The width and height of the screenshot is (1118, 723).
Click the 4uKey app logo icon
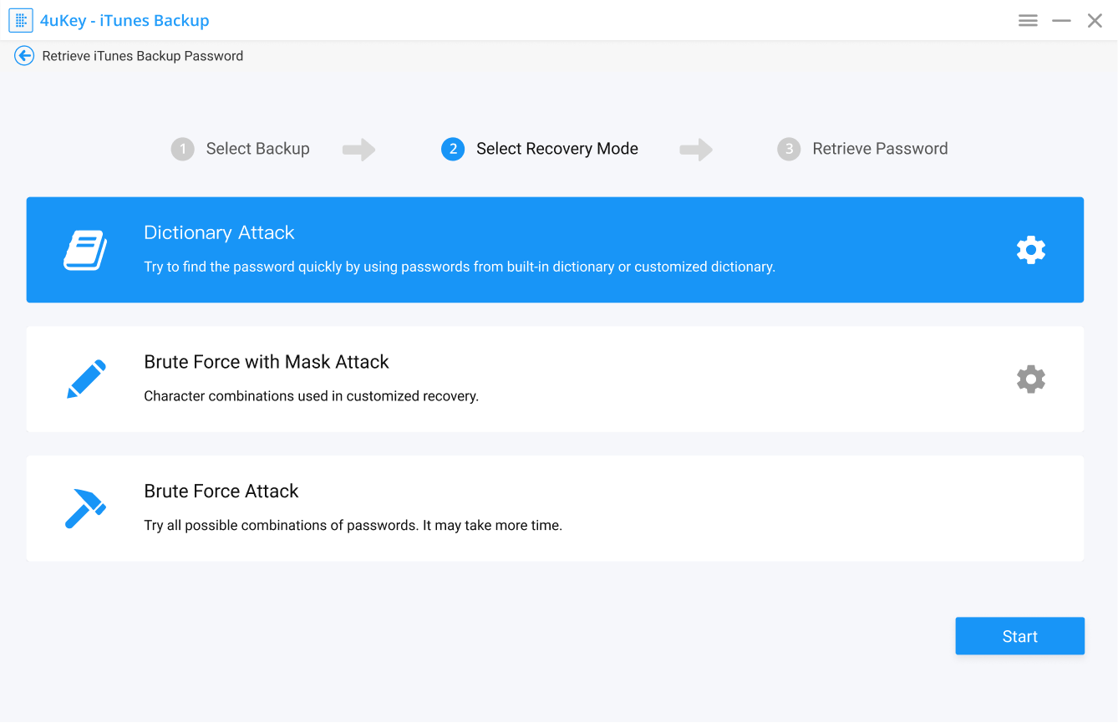20,19
